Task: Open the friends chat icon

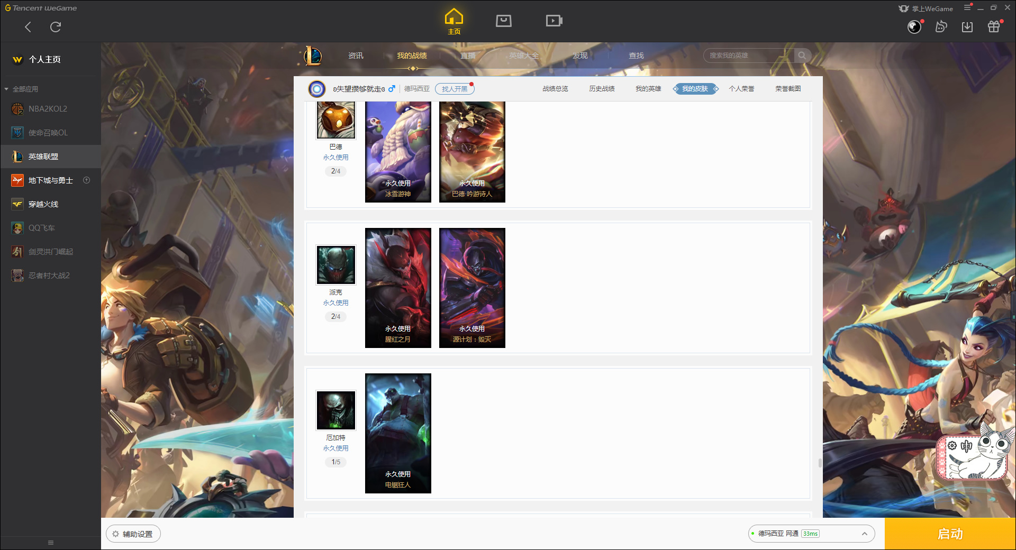Action: click(941, 26)
